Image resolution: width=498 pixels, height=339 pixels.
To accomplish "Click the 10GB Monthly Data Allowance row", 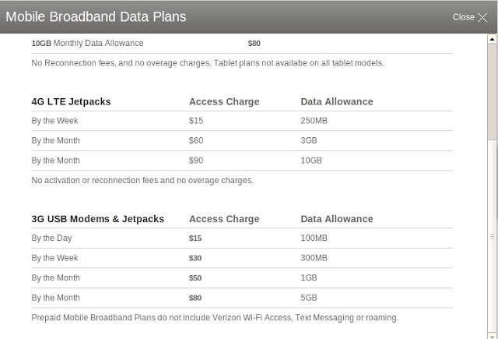I will (242, 43).
